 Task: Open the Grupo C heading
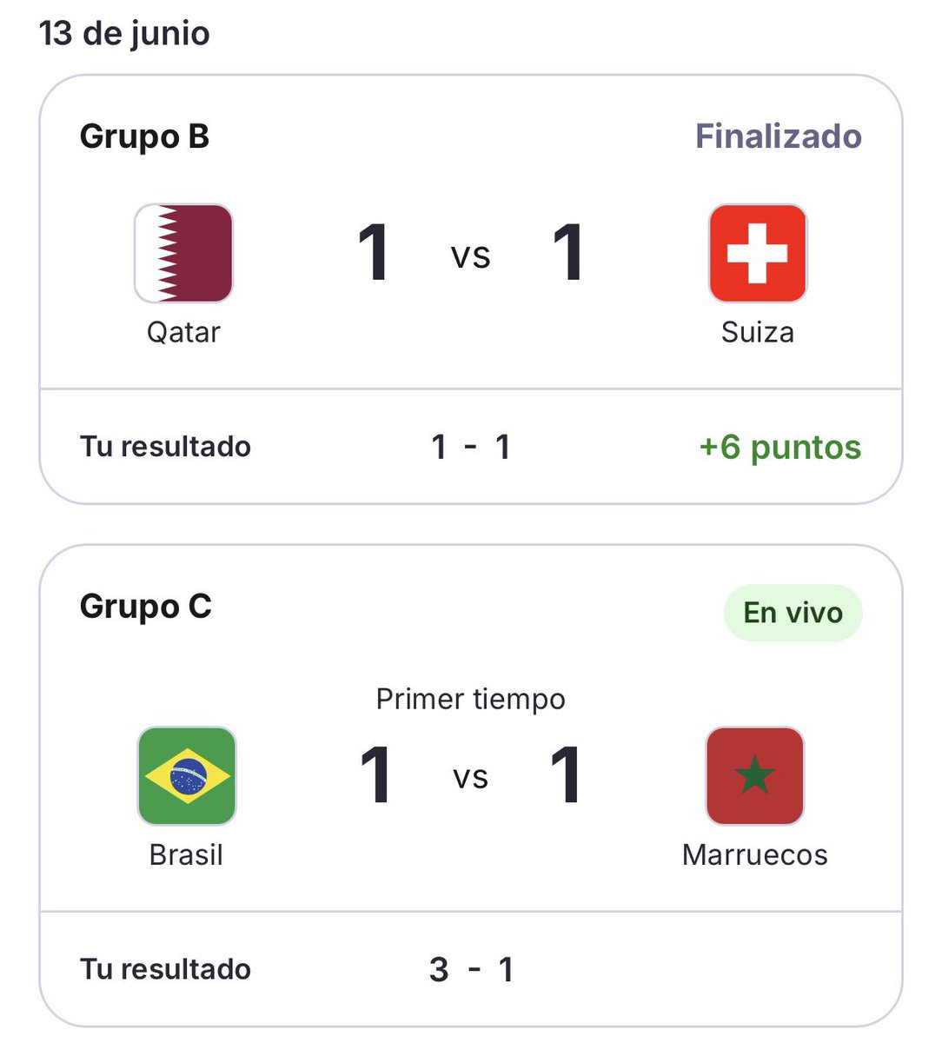tap(146, 606)
